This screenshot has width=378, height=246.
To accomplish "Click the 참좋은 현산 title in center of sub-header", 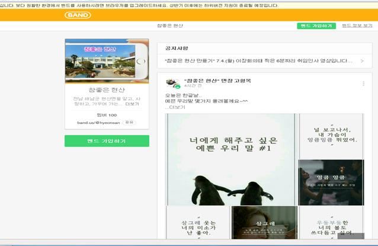I will tap(170, 25).
